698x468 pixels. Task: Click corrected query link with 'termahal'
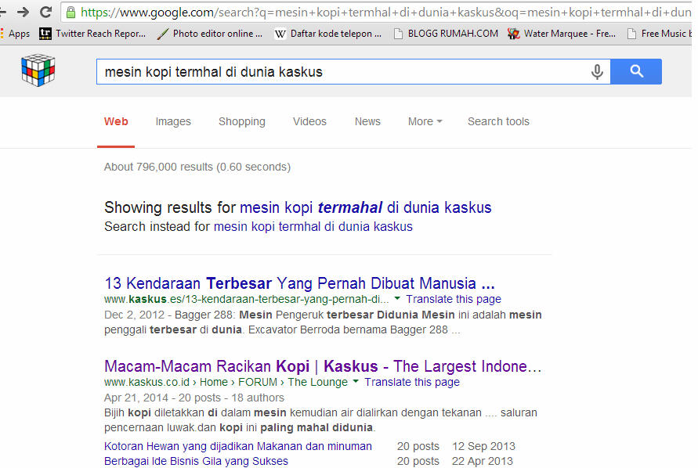pyautogui.click(x=366, y=207)
